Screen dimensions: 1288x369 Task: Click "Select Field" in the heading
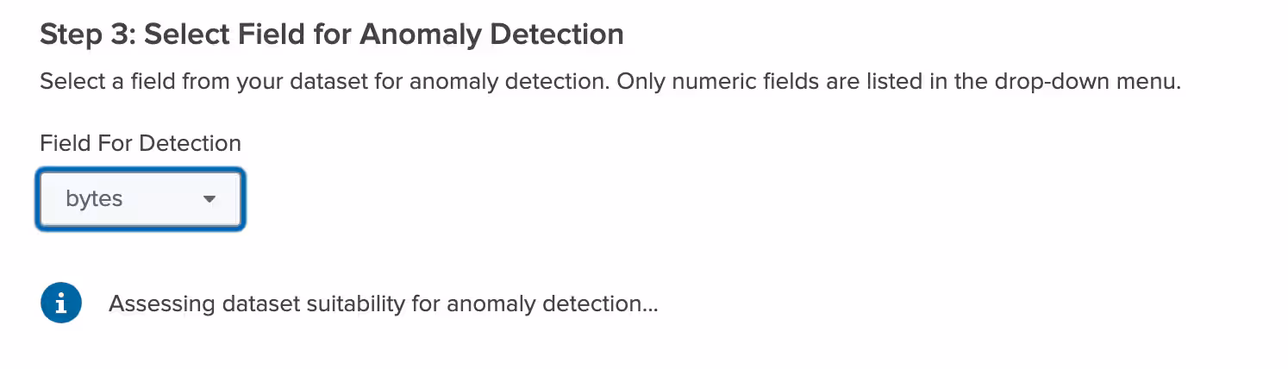coord(219,34)
